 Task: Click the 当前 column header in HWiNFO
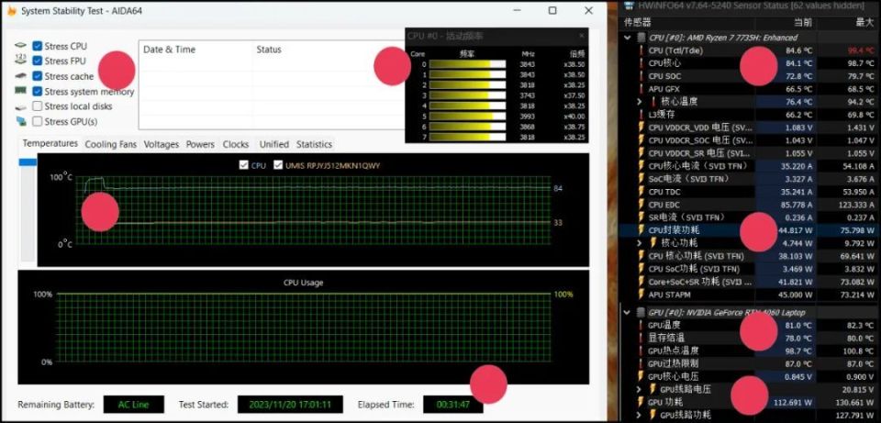click(802, 22)
